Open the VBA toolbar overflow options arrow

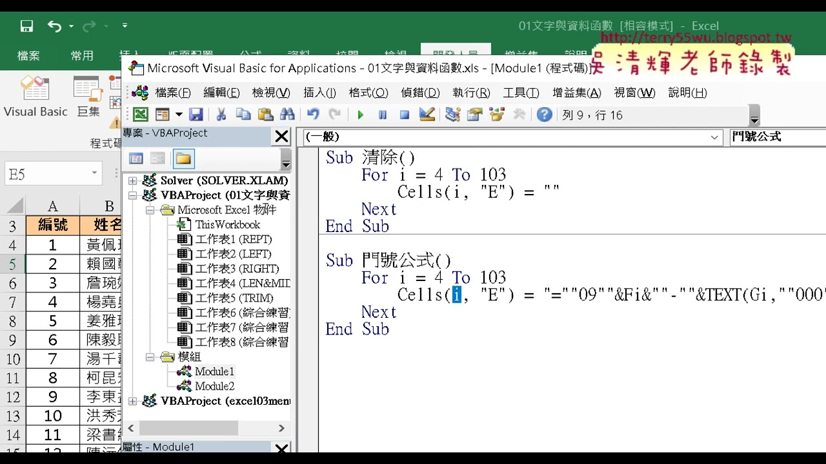[754, 117]
